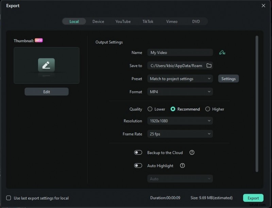Screen dimensions: 272x208
Task: Select the Higher quality radio button
Action: [207, 109]
